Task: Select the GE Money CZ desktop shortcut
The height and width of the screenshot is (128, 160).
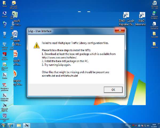Action: tap(154, 5)
